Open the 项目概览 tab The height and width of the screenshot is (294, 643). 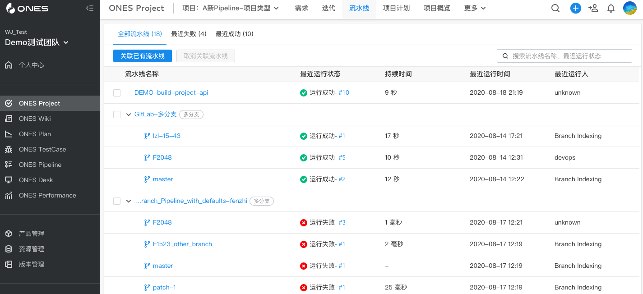coord(437,8)
